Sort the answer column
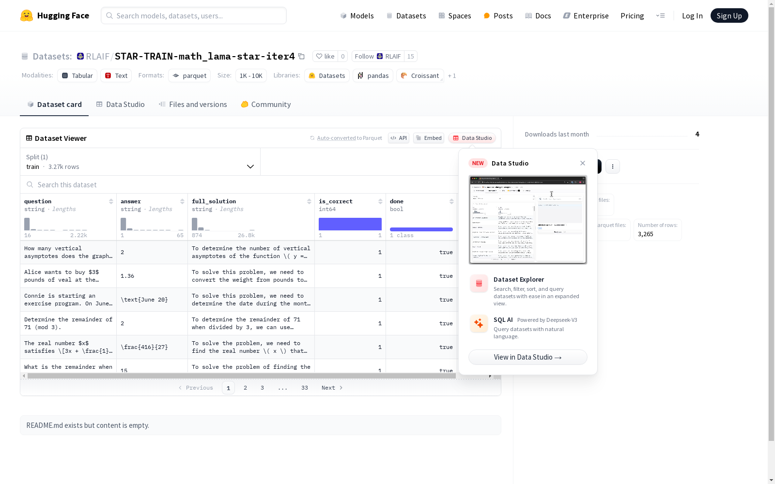The image size is (775, 484). coord(182,201)
